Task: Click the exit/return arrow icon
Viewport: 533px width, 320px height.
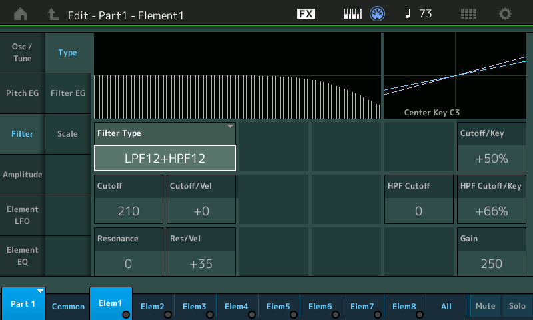Action: pyautogui.click(x=53, y=14)
